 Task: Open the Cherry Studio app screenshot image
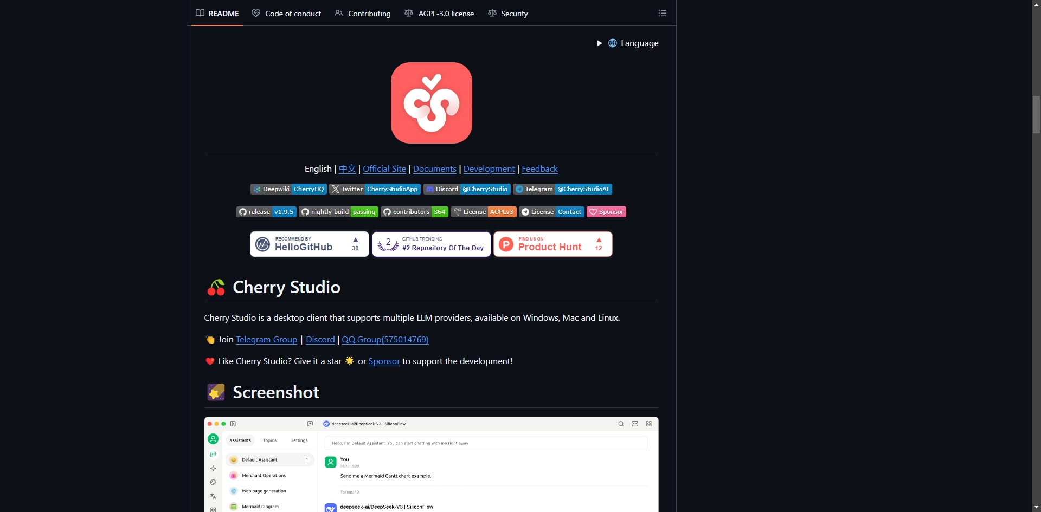click(432, 464)
